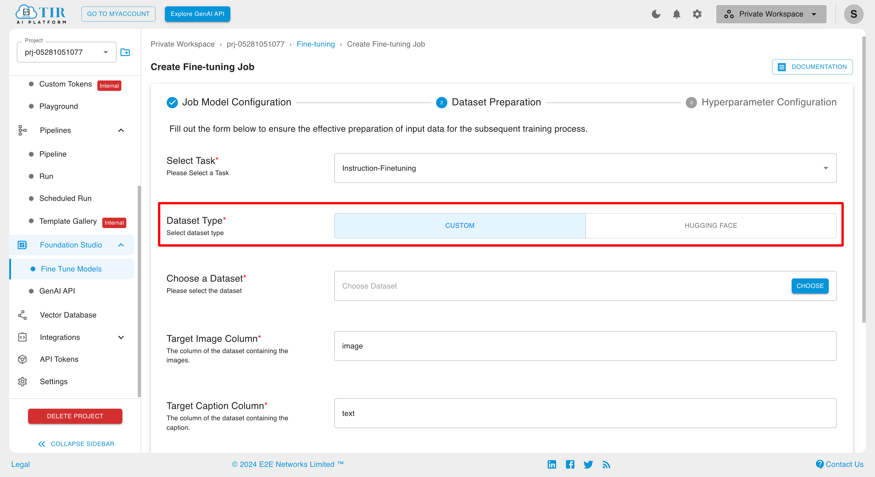Open notifications bell icon
The width and height of the screenshot is (875, 477).
pos(676,14)
